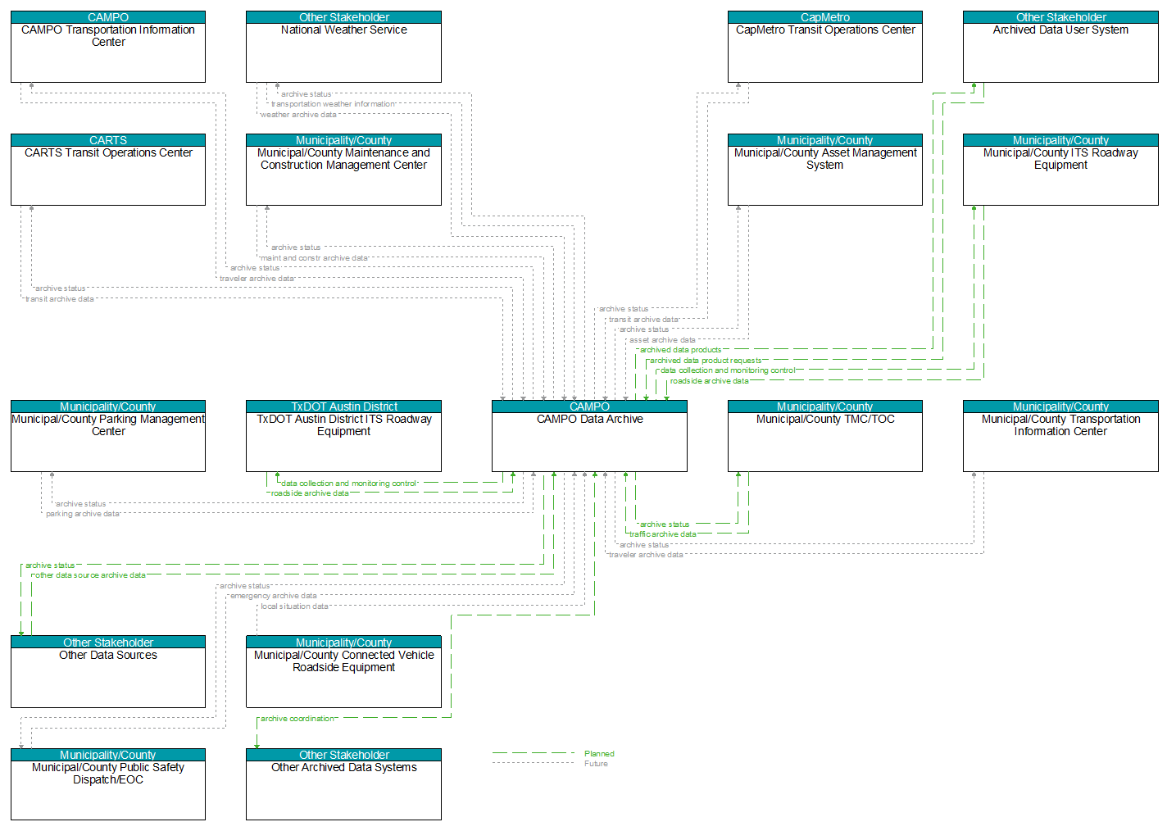This screenshot has width=1167, height=831.
Task: Click the 'archived data product requests' label
Action: tap(706, 361)
